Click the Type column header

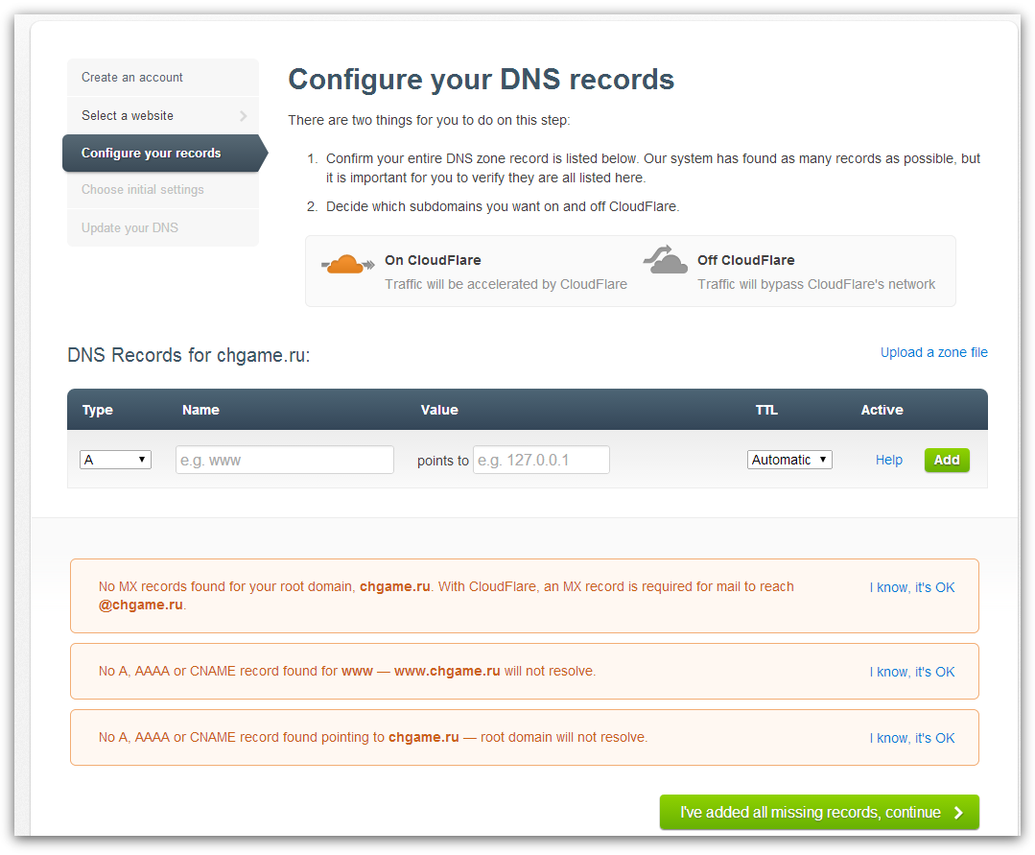(98, 410)
